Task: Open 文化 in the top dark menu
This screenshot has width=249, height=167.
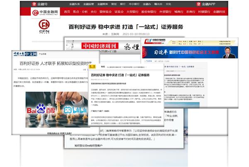Action: click(x=168, y=4)
